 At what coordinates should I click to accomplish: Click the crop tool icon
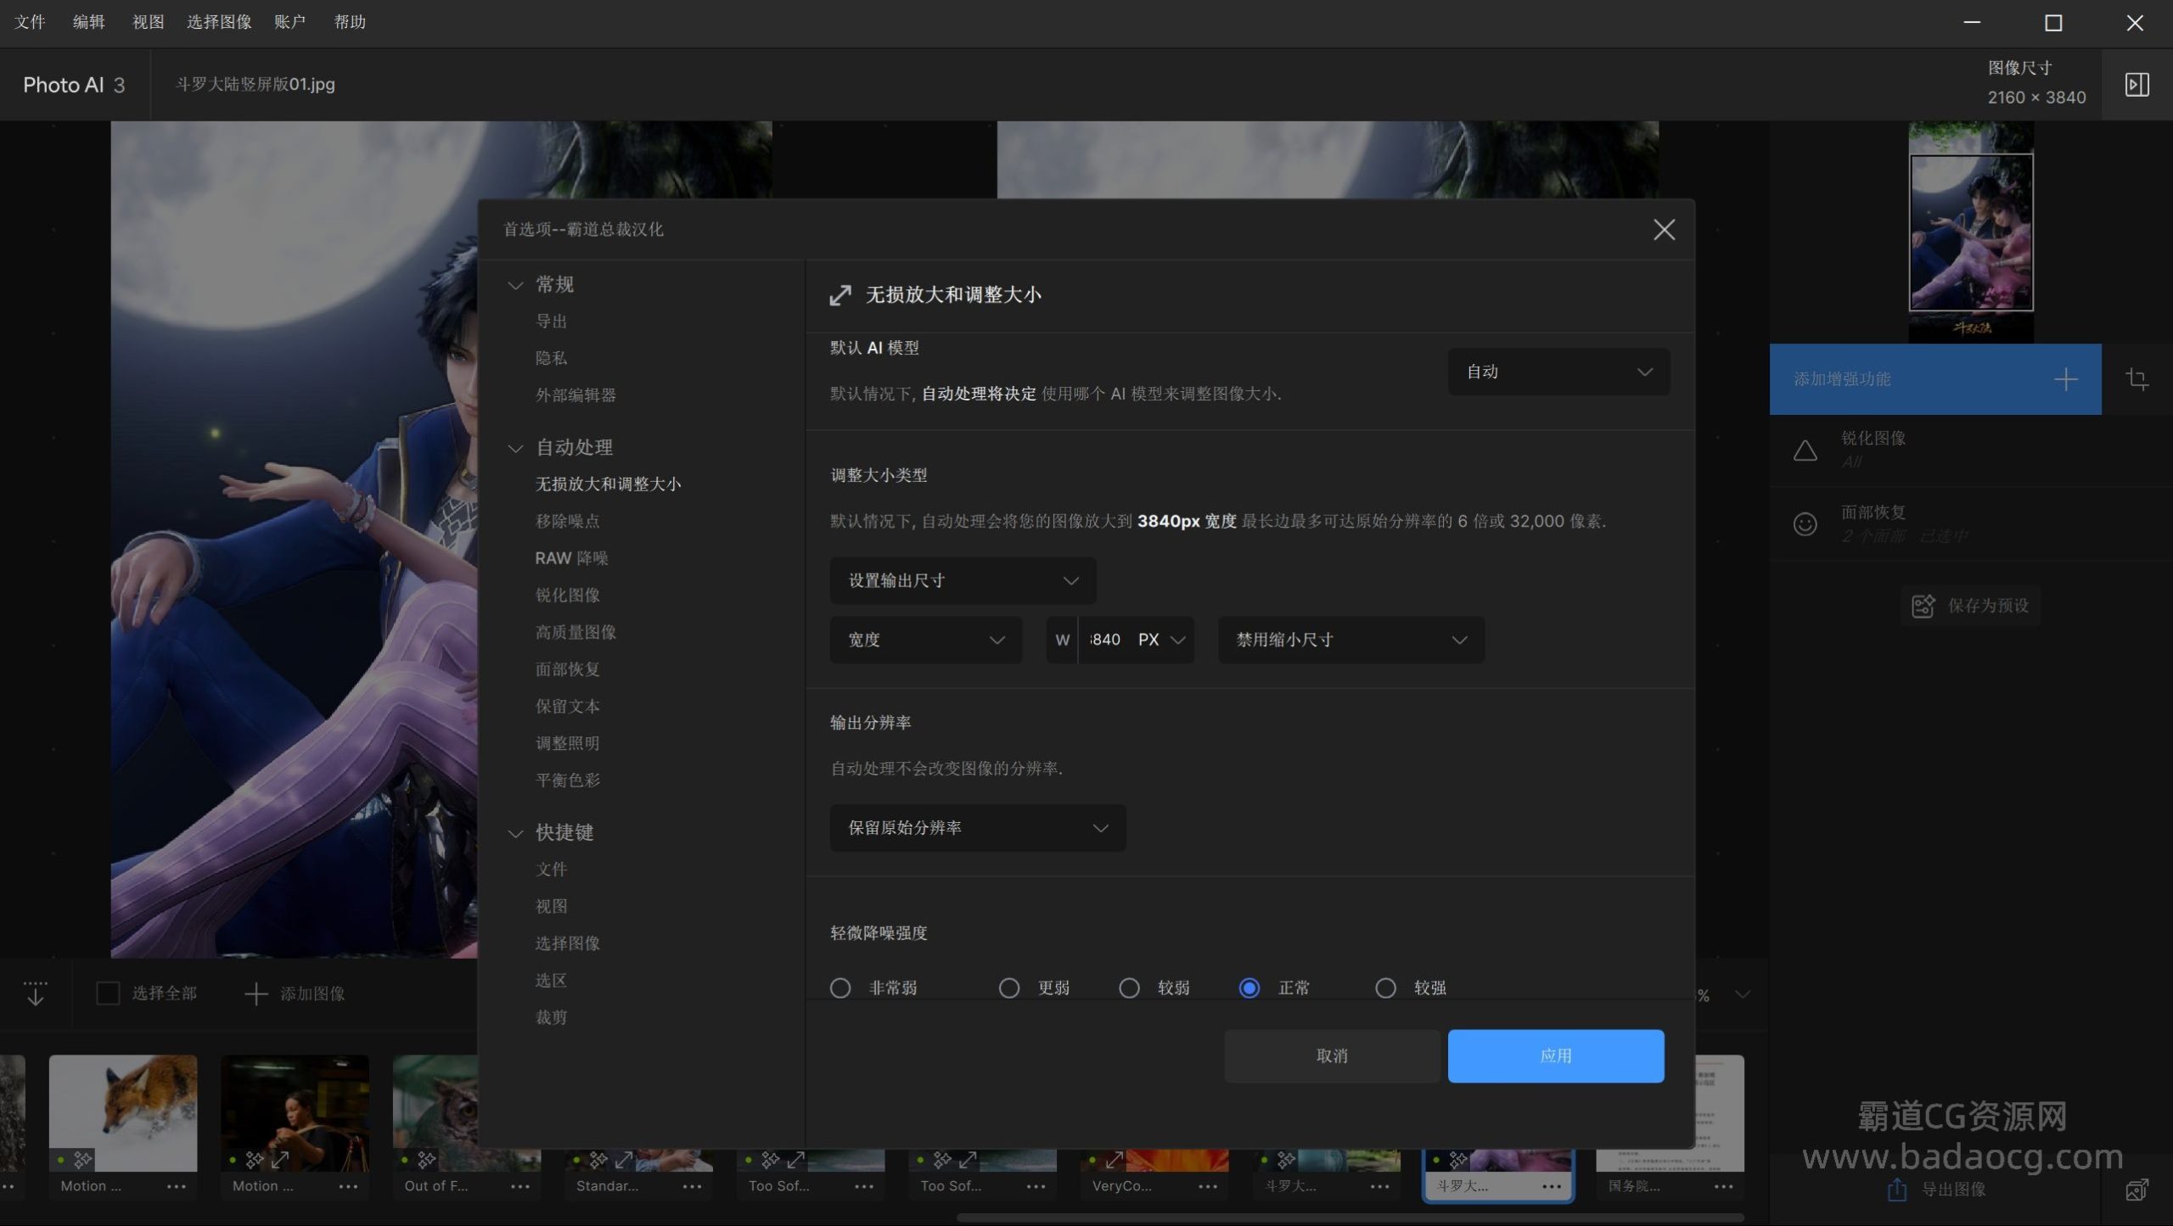pos(2137,378)
